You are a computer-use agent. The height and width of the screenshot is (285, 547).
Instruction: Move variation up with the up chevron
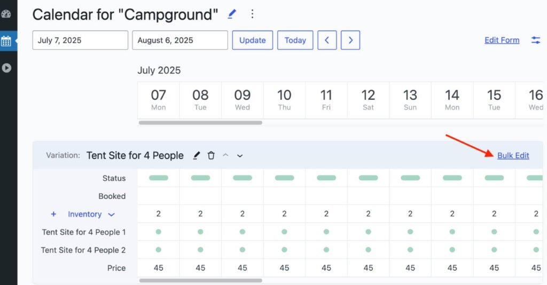pos(225,155)
